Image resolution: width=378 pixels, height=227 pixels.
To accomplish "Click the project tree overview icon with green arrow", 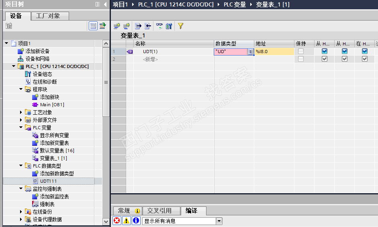I will coord(103,26).
